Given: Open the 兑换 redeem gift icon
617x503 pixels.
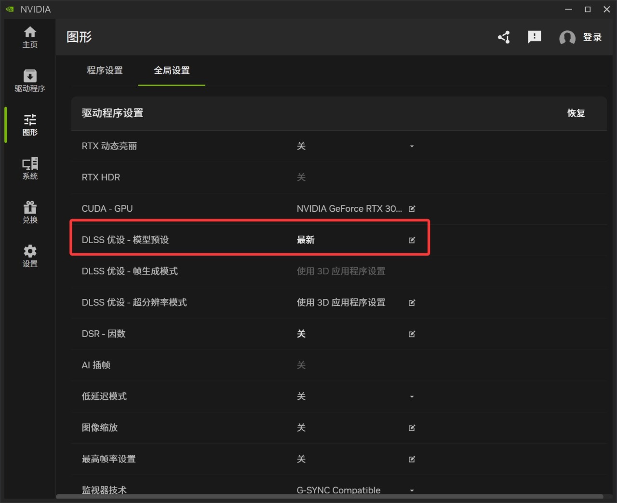Looking at the screenshot, I should click(30, 212).
